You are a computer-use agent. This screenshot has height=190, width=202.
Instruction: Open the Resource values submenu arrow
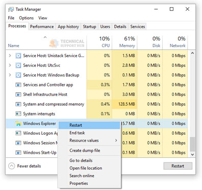click(x=116, y=140)
